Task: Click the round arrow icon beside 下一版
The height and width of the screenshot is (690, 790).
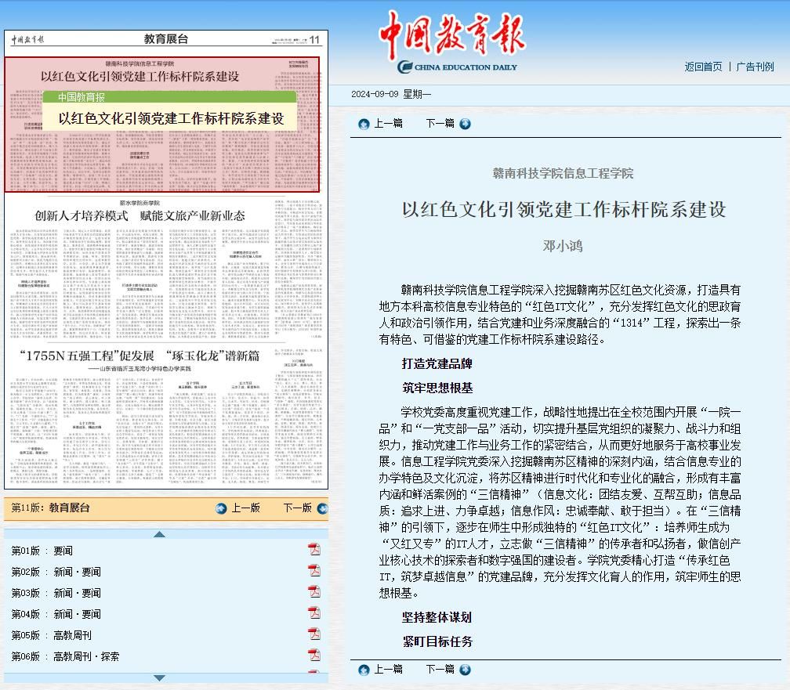Action: 322,508
